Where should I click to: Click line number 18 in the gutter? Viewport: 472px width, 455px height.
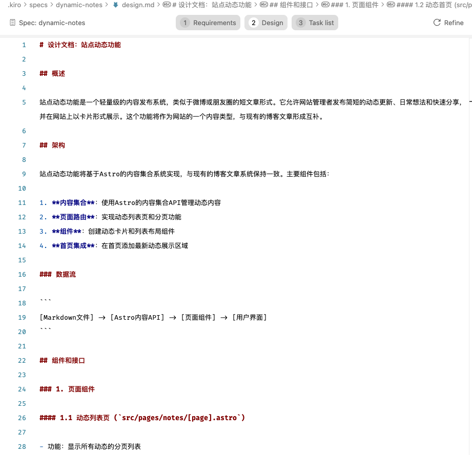pyautogui.click(x=22, y=303)
